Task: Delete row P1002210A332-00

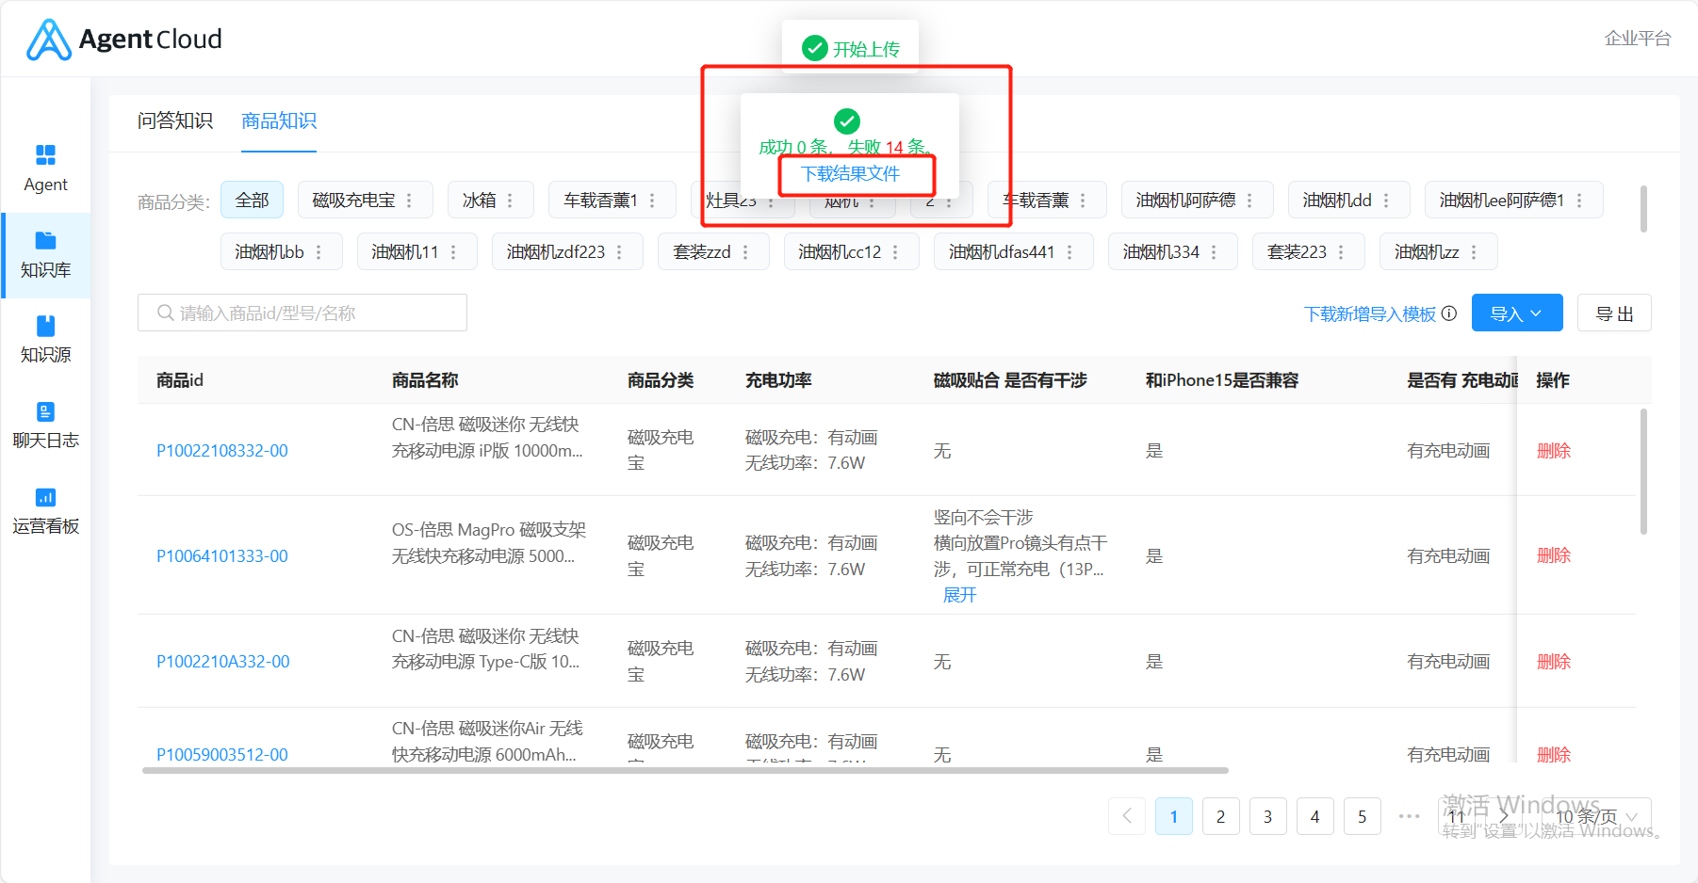Action: (1554, 662)
